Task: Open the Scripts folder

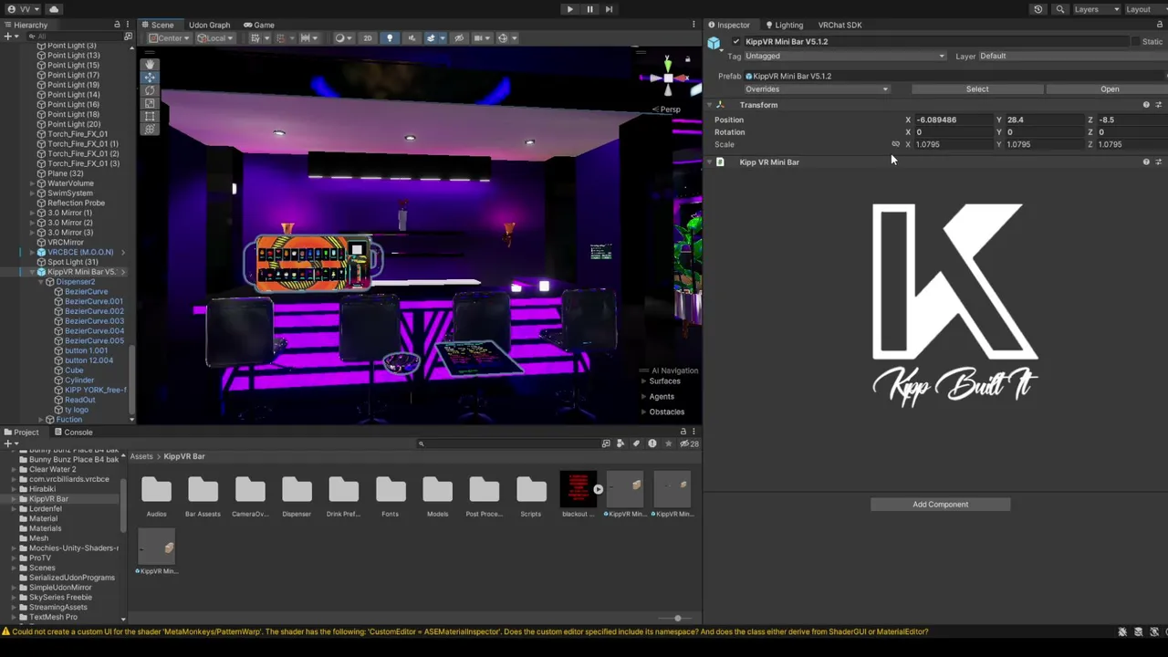Action: tap(530, 495)
